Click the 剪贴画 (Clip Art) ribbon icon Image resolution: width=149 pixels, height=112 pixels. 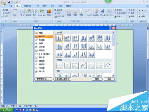[x=29, y=13]
